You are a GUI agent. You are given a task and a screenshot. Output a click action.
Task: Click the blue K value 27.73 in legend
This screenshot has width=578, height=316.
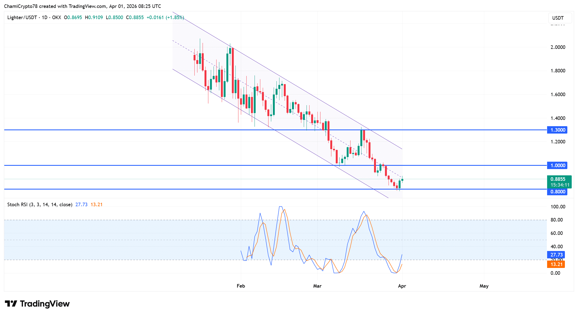81,205
